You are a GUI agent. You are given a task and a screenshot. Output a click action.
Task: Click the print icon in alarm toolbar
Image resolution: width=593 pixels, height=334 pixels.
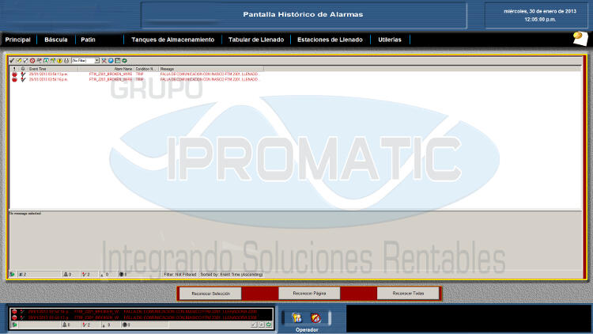66,61
